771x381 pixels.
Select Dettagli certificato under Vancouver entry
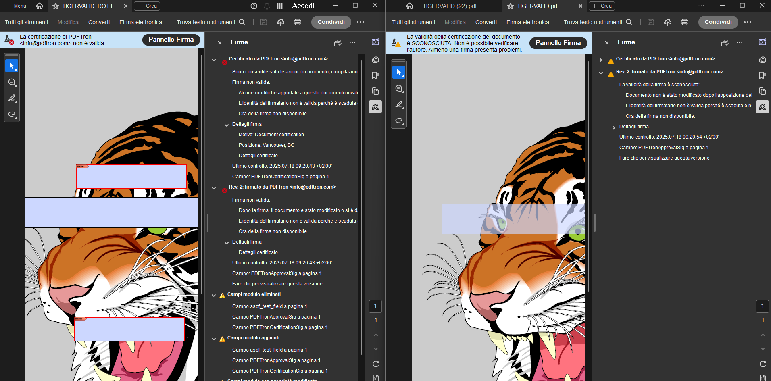click(258, 156)
